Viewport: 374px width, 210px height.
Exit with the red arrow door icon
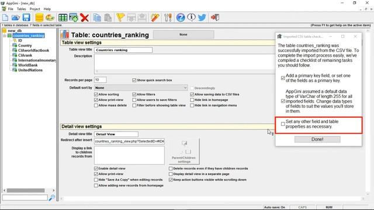(214, 17)
